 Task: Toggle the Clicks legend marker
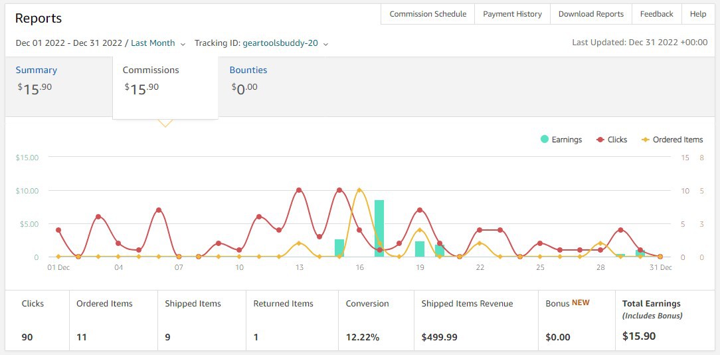[x=600, y=140]
